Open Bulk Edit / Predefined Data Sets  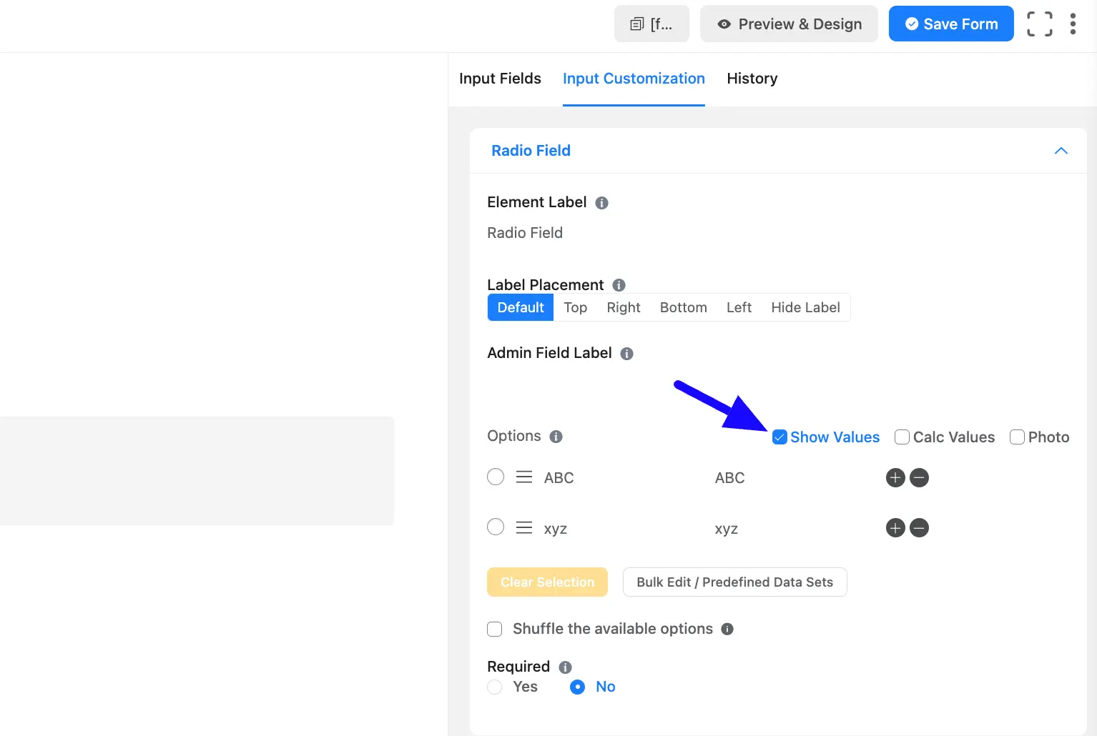point(734,582)
